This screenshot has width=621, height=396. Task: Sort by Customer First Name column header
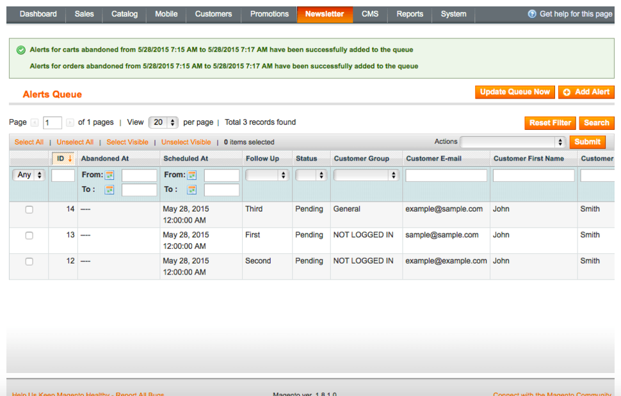[x=529, y=159]
